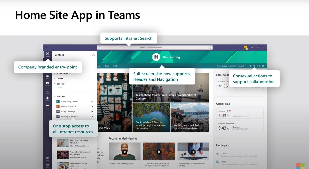Click See all link under Benefits
Screen dimensions: 309x169
[x=59, y=88]
